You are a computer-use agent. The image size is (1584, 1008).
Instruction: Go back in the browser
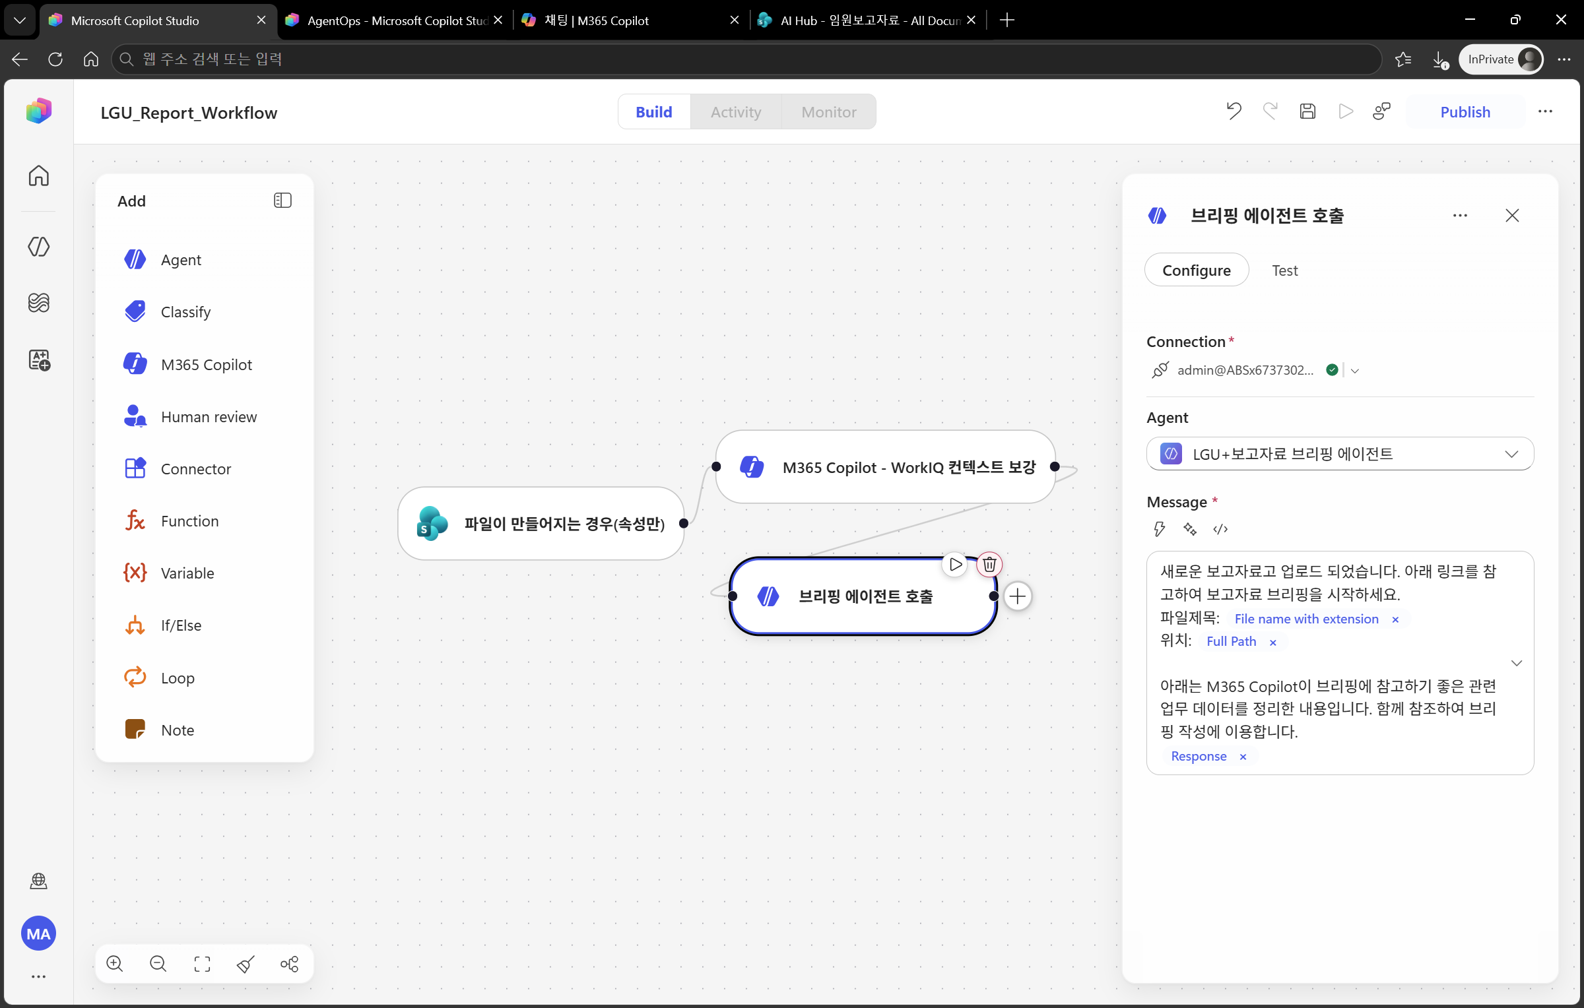click(20, 59)
